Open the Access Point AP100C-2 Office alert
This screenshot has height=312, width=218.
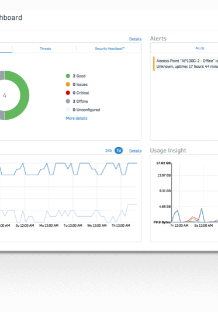click(186, 64)
